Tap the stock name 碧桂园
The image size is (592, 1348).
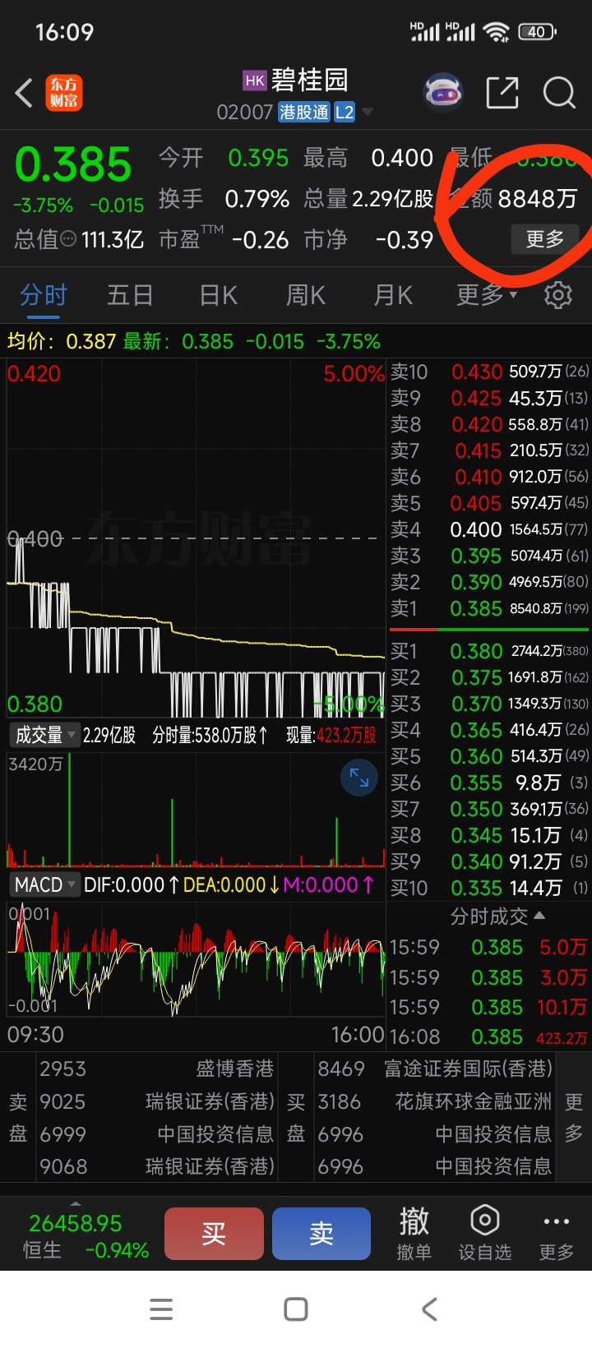click(310, 80)
